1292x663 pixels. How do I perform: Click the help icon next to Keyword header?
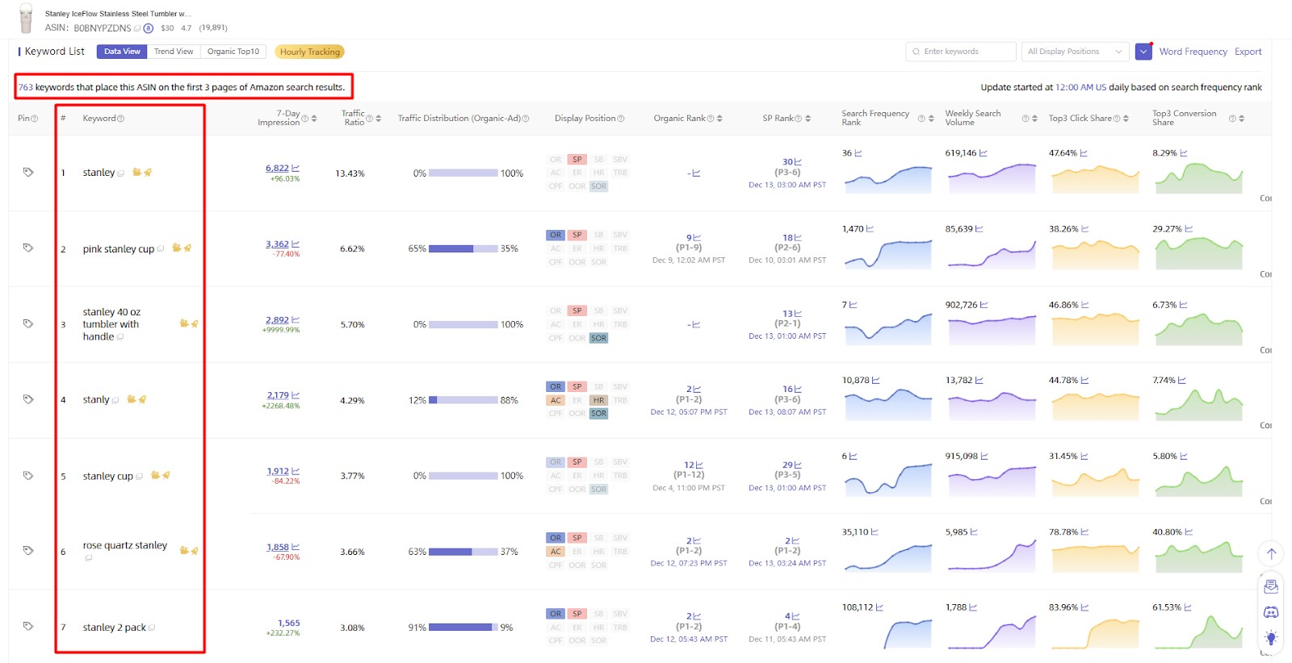click(121, 119)
